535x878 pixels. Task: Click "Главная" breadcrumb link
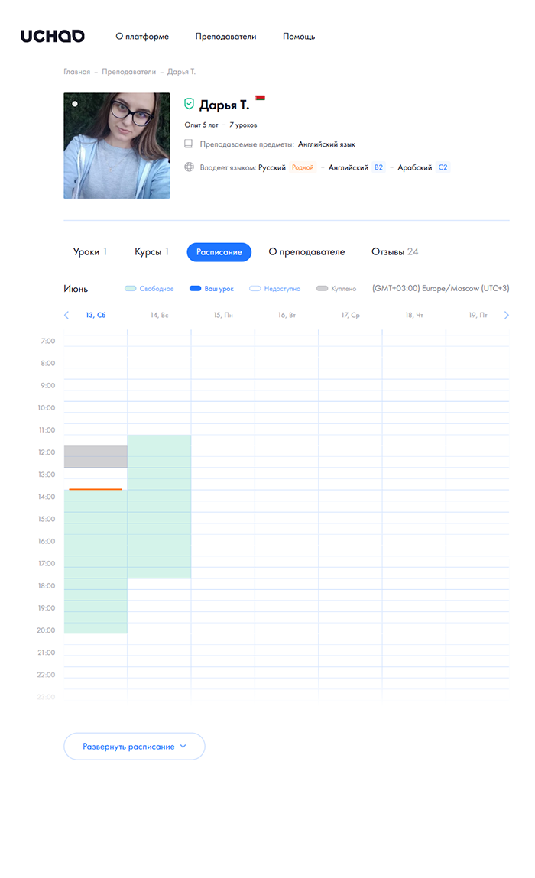76,72
